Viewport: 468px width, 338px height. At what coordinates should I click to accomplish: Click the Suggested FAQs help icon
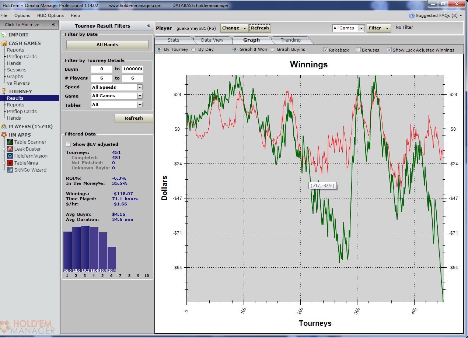[412, 15]
